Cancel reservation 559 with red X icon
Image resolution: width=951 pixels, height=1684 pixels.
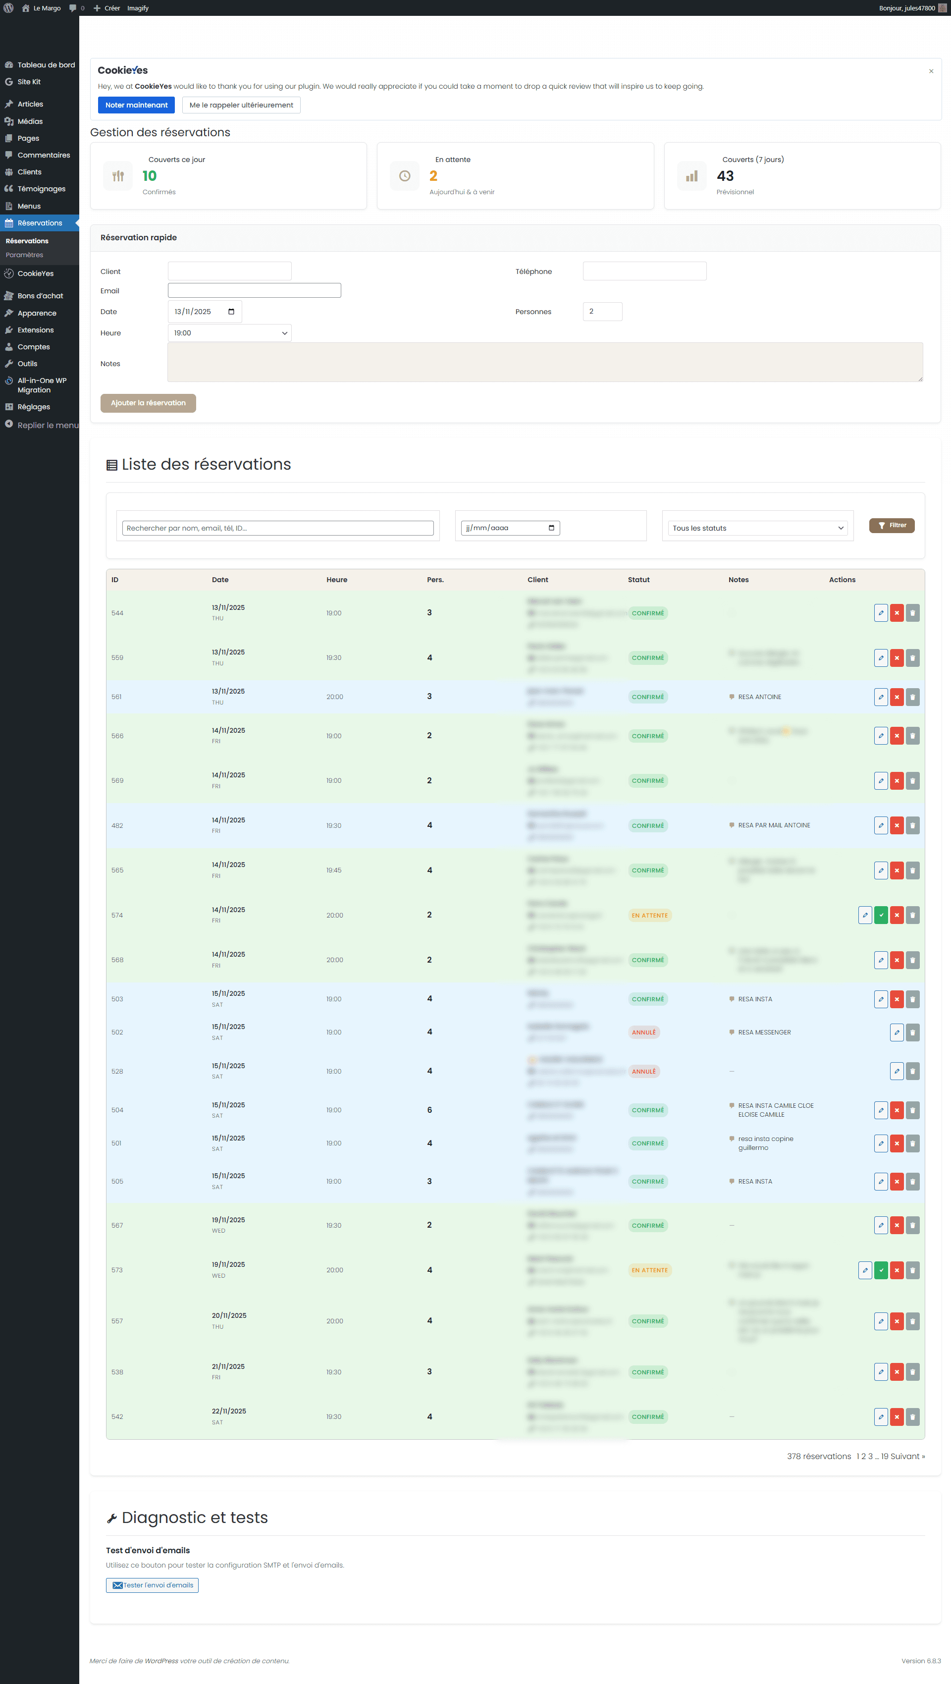[896, 657]
